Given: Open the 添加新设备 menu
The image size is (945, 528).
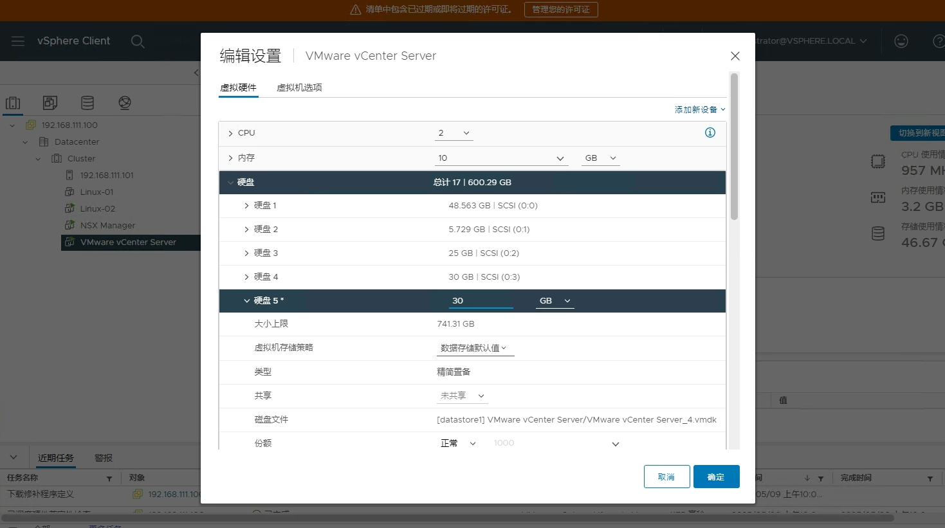Looking at the screenshot, I should tap(699, 110).
